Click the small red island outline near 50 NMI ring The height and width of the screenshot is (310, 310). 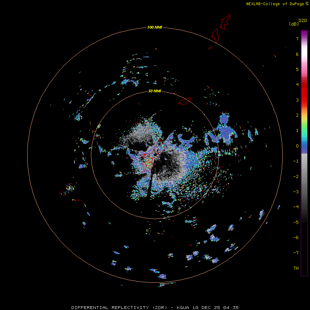point(184,101)
